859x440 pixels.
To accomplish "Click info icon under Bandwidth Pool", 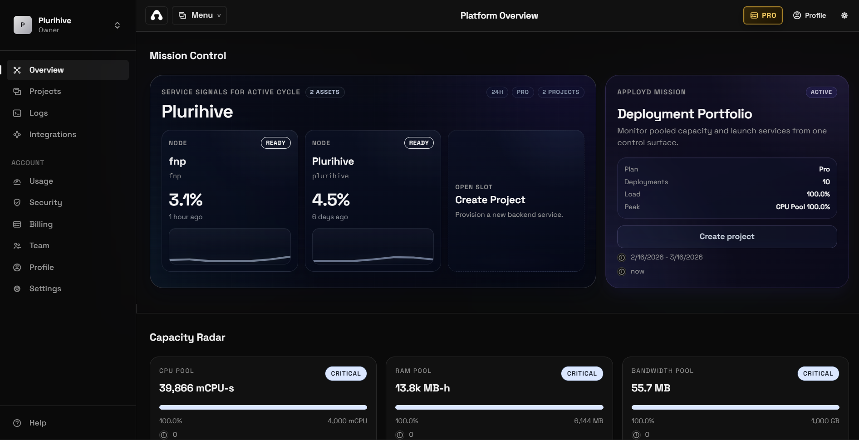I will click(x=636, y=435).
